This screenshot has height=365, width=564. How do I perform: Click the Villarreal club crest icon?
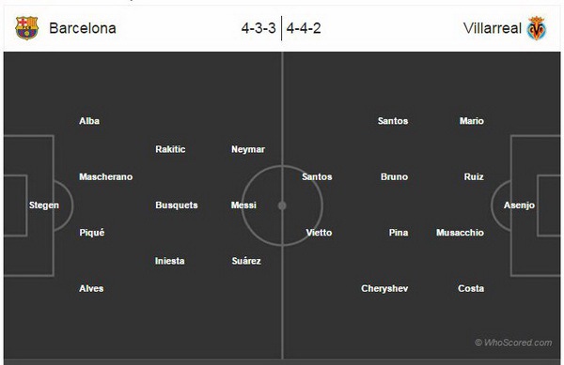(537, 28)
